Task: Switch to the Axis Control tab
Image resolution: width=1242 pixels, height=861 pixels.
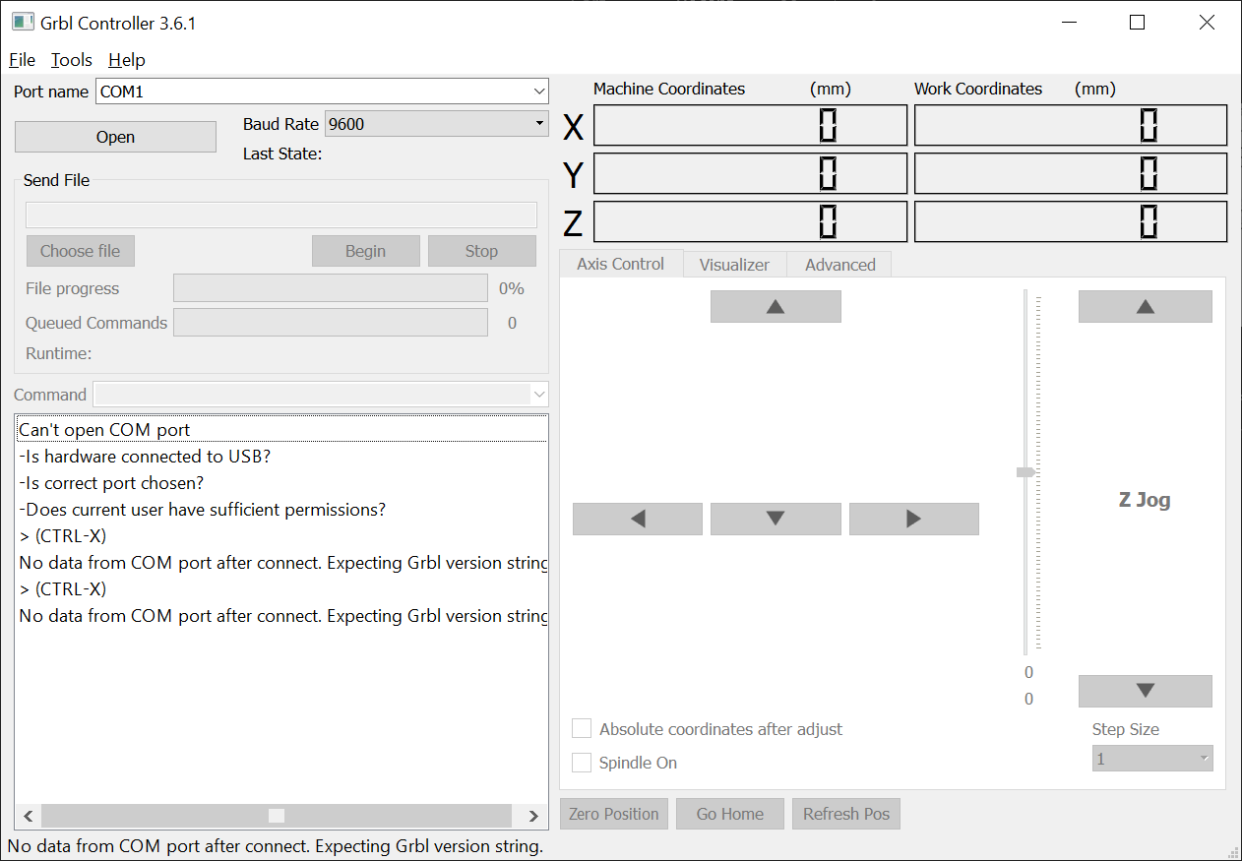Action: [620, 264]
